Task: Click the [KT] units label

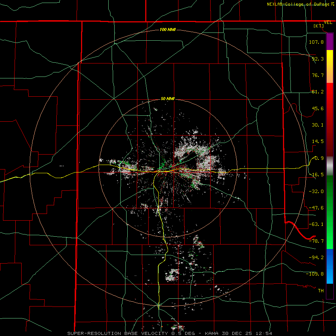Action: [x=319, y=26]
